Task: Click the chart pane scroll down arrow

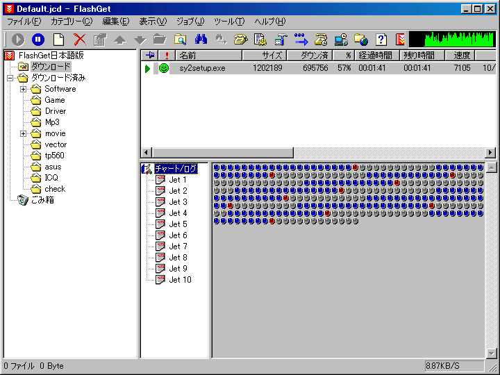Action: click(x=492, y=353)
